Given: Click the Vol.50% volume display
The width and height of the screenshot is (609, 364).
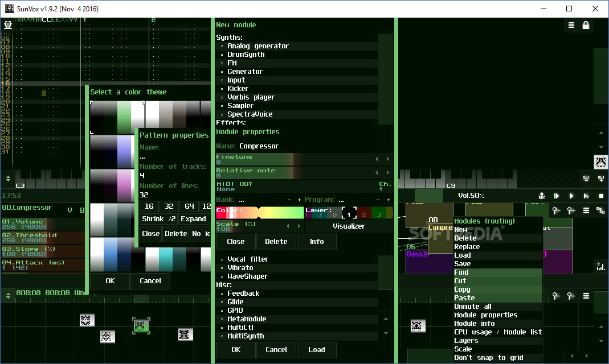Looking at the screenshot, I should pyautogui.click(x=471, y=196).
